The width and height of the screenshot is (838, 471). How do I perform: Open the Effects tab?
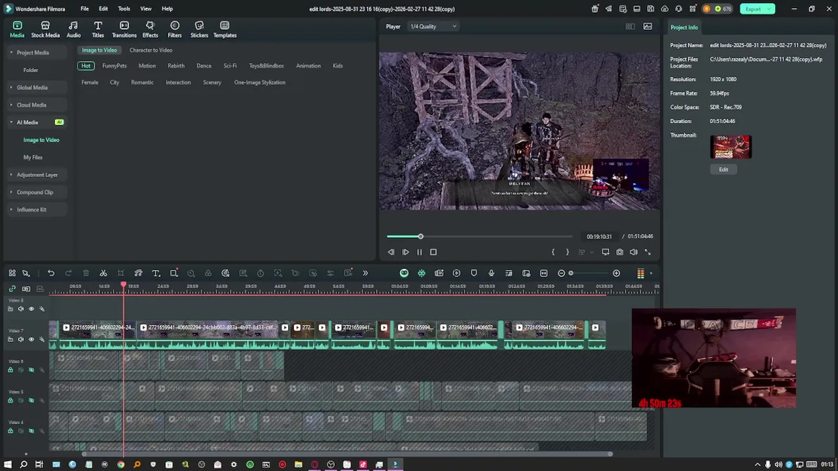point(150,29)
